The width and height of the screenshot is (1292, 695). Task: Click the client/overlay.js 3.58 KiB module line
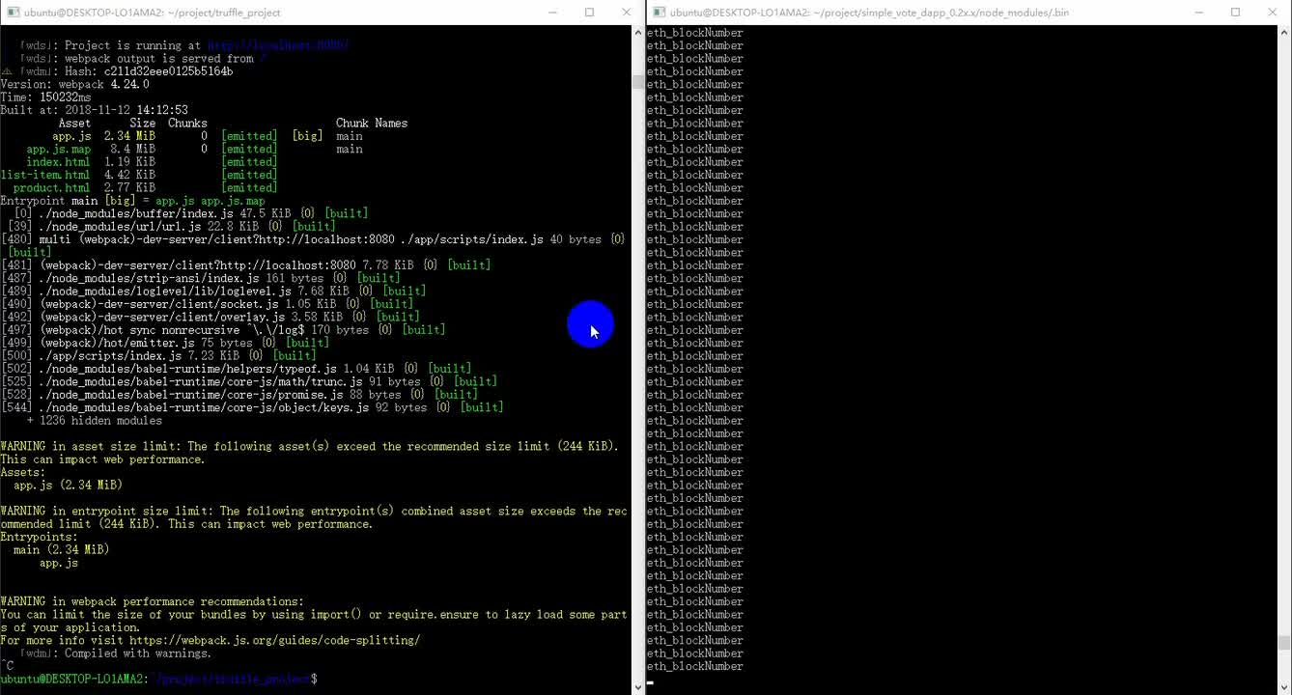211,317
